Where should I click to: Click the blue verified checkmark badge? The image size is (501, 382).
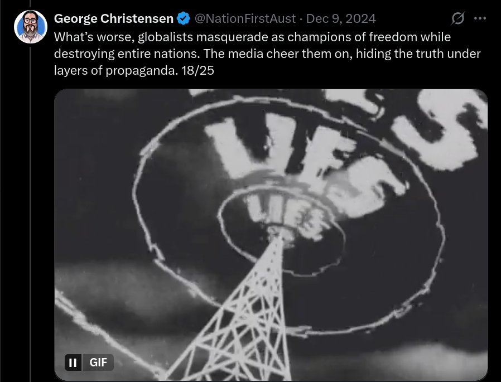click(x=184, y=18)
